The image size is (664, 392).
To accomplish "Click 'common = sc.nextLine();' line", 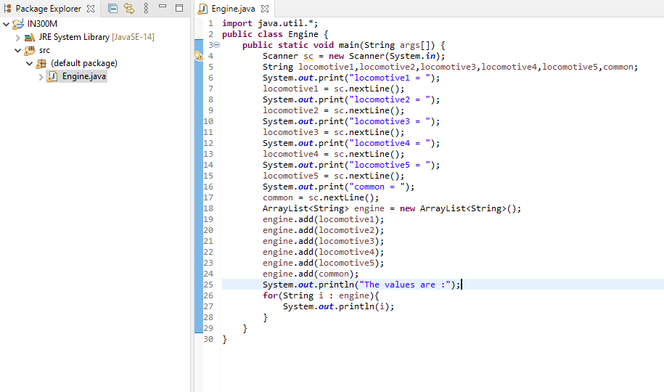I will click(x=321, y=198).
